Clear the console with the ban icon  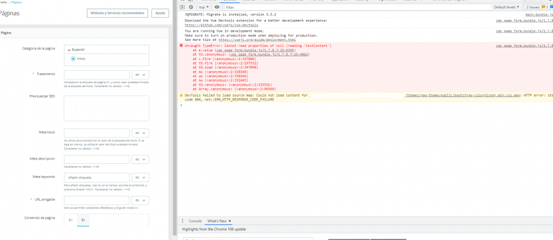coord(191,7)
